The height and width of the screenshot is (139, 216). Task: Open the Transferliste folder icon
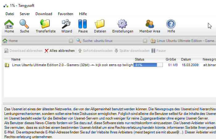[x=46, y=26]
